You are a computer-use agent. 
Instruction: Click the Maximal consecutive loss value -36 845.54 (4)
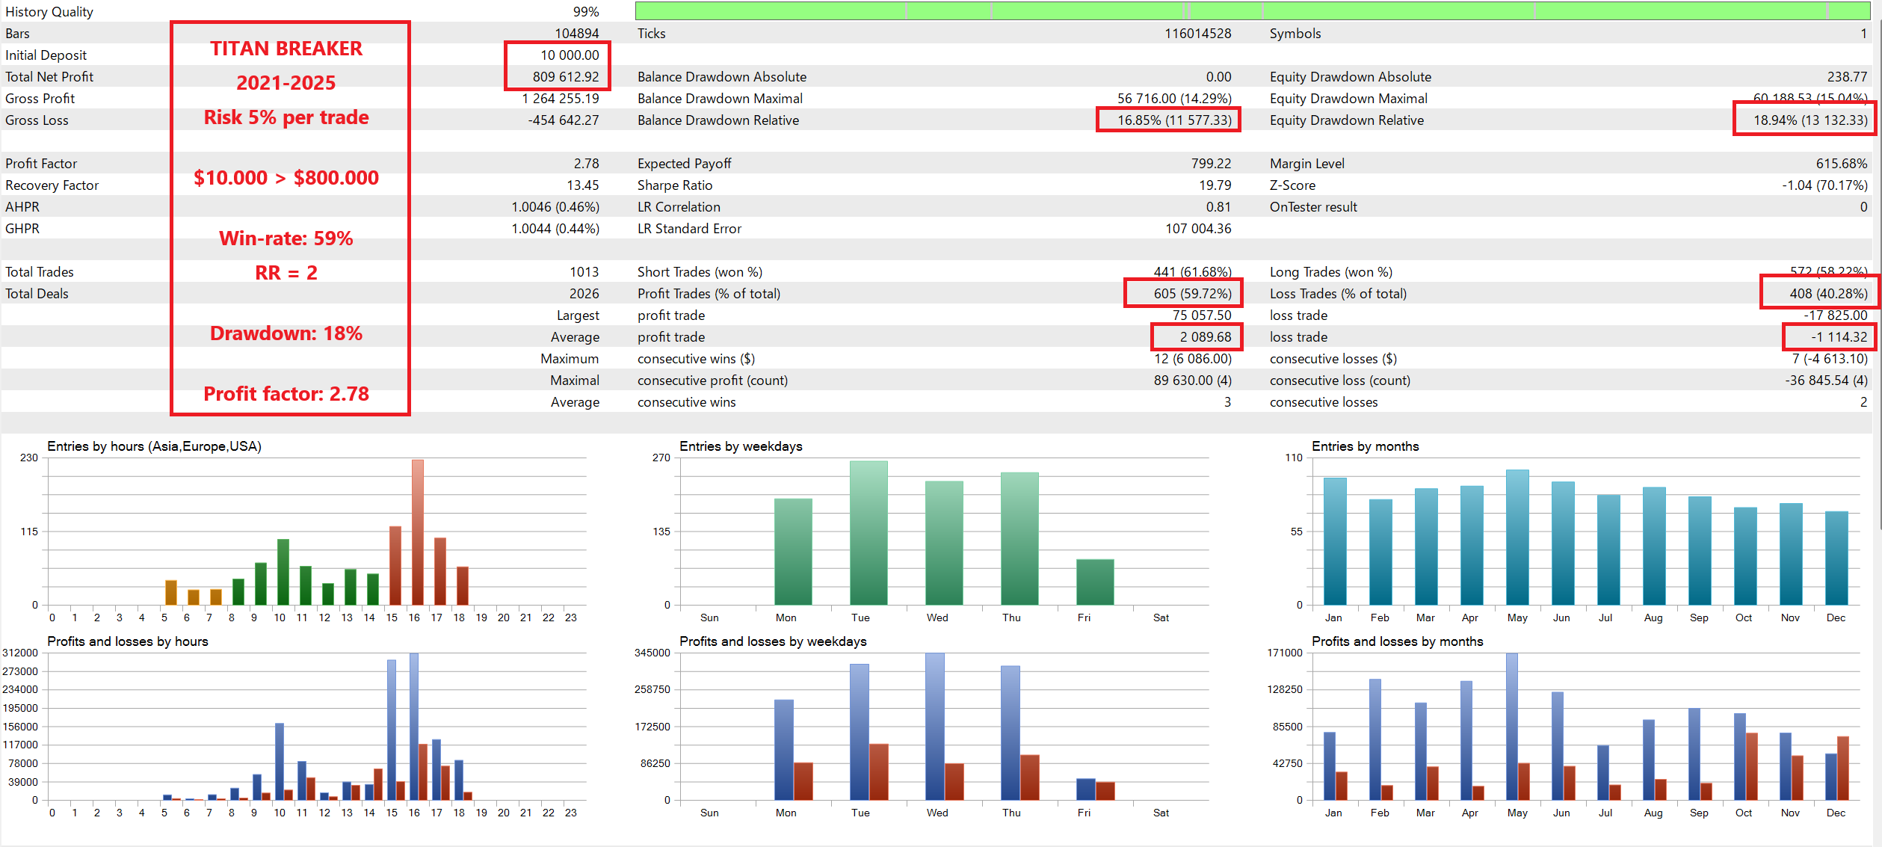click(x=1826, y=381)
